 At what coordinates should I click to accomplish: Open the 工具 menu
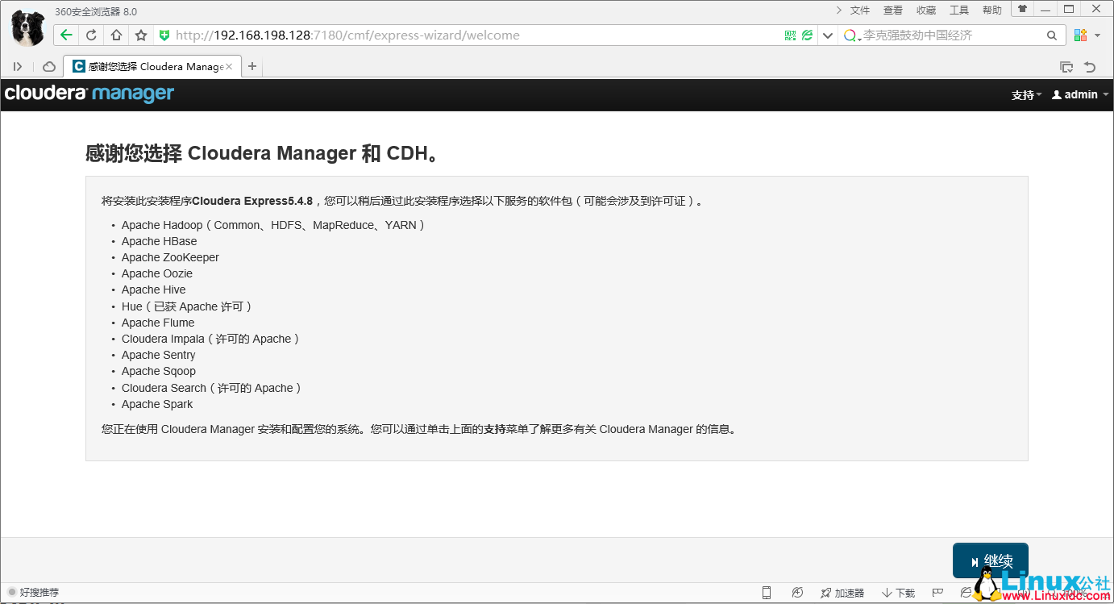[x=959, y=10]
